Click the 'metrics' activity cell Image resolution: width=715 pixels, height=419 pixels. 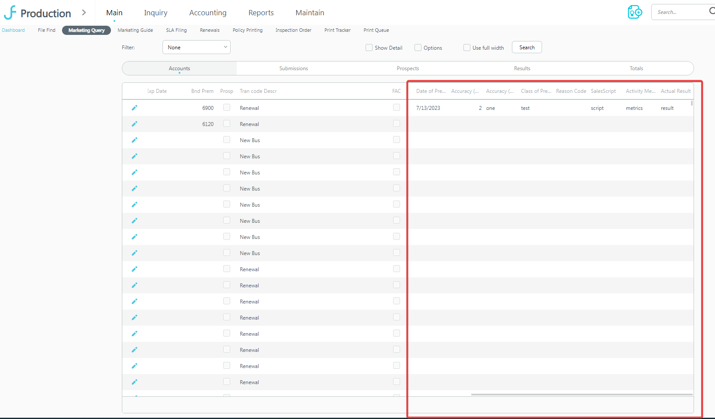pos(634,108)
